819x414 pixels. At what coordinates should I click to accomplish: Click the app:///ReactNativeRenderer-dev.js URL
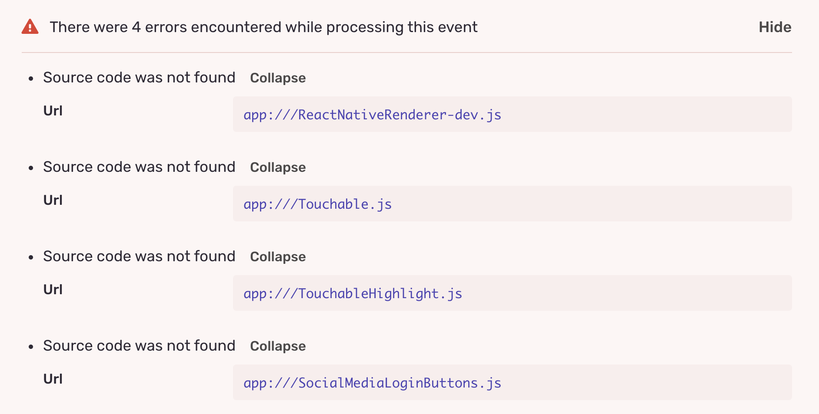click(x=372, y=115)
